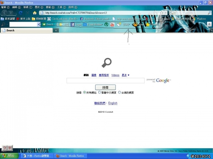Focus the main page search text field

[x=106, y=80]
